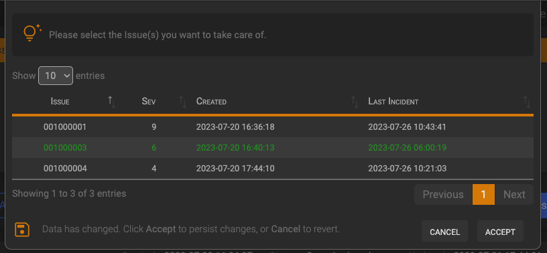Screen dimensions: 547x253
Task: Go to Previous page
Action: tap(443, 195)
